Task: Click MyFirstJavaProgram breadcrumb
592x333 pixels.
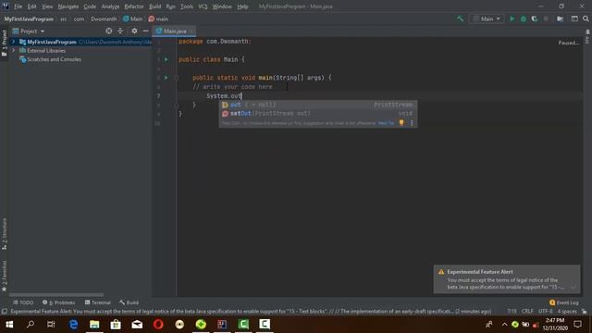Action: coord(29,18)
